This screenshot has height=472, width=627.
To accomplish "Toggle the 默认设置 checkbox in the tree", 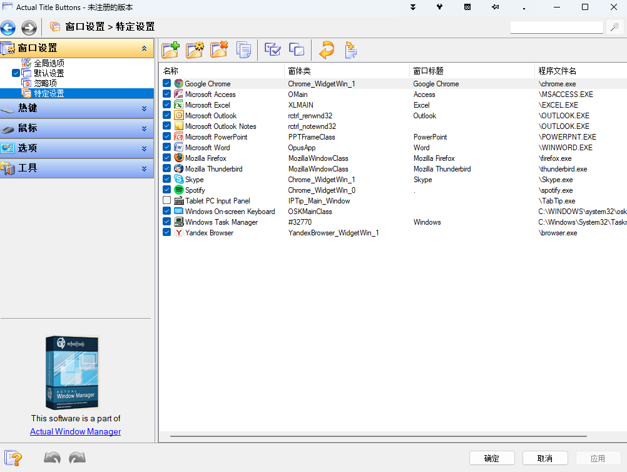I will coord(16,73).
